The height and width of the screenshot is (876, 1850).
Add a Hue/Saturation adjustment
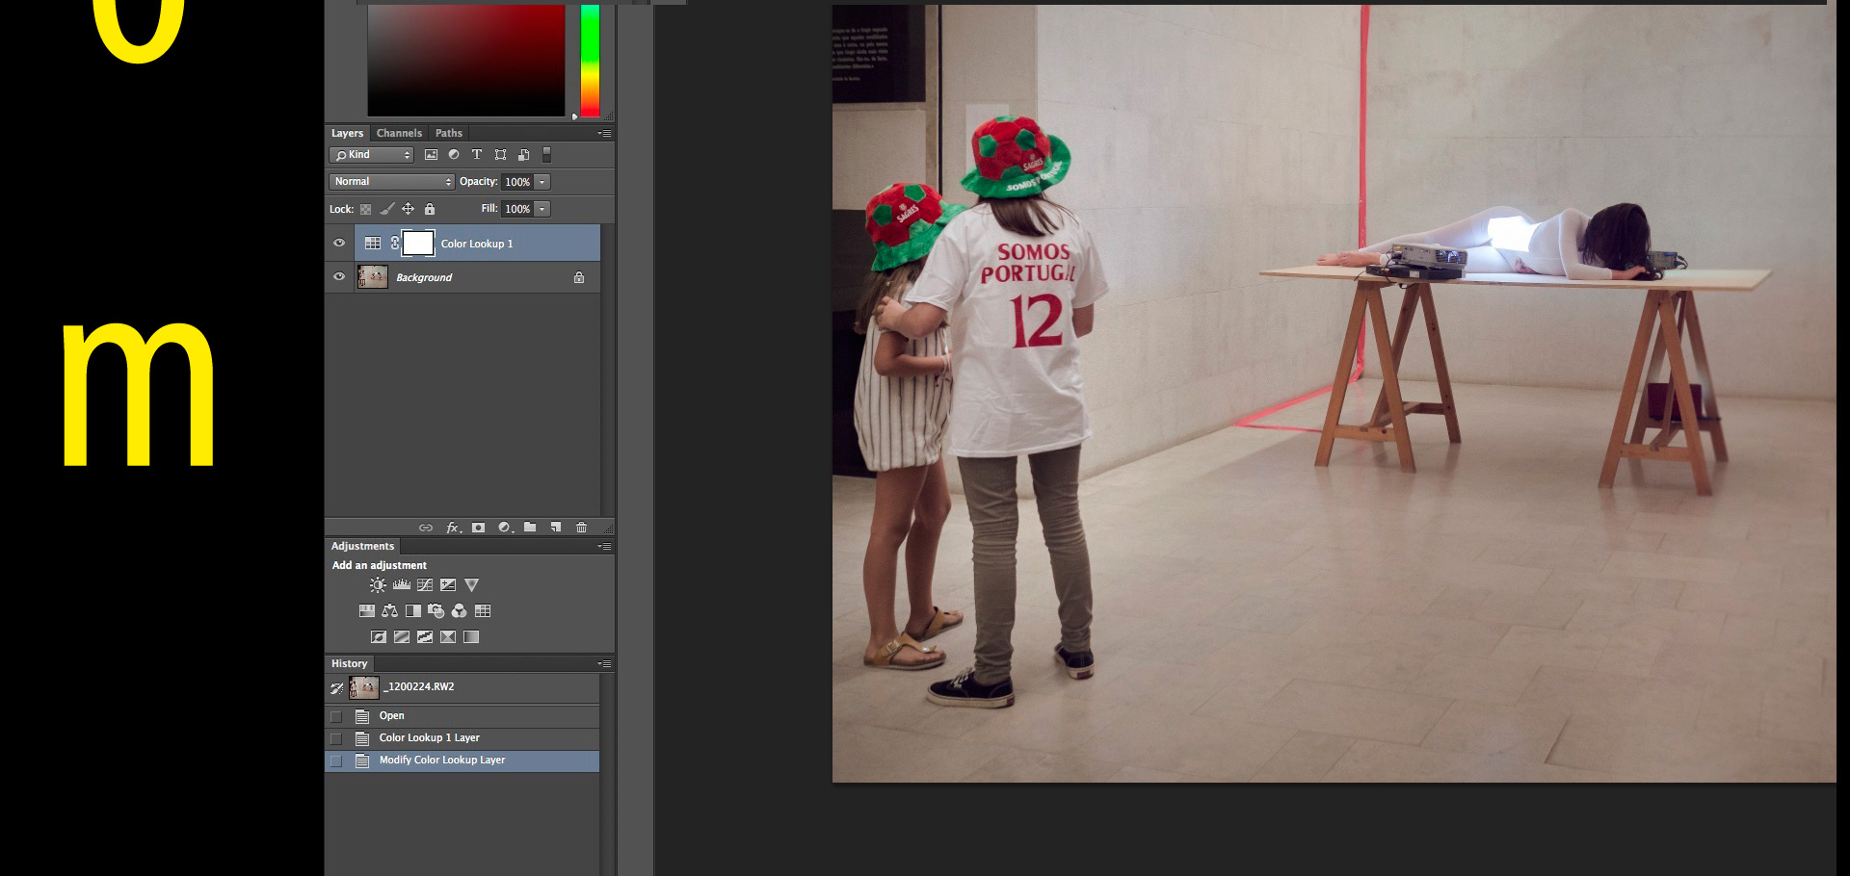pos(367,611)
